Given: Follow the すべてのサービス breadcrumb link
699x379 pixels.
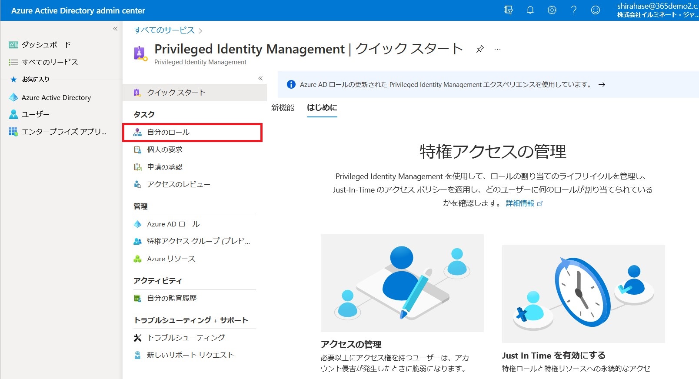Looking at the screenshot, I should [164, 30].
